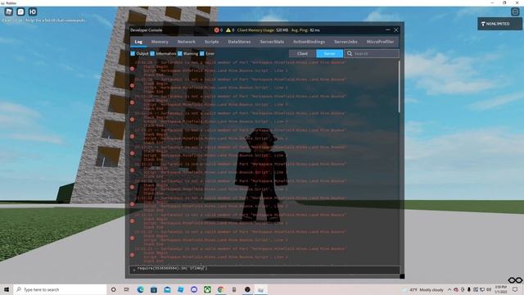Viewport: 524px width, 295px height.
Task: Switch to the ActionBindings tab
Action: (x=309, y=42)
